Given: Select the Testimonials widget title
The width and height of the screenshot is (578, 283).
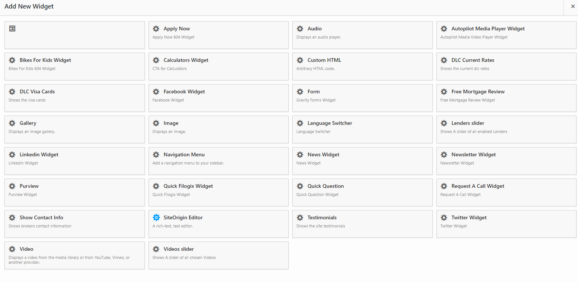Looking at the screenshot, I should pyautogui.click(x=322, y=217).
